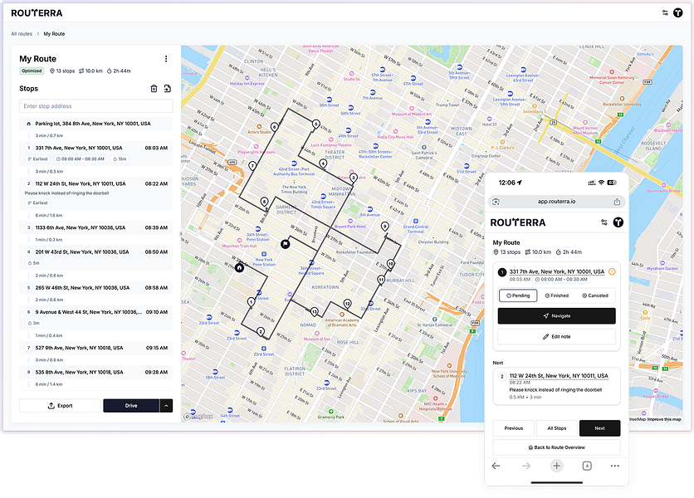Select stop 1133 6th Ave in list
Screen dimensions: 694x498
96,227
